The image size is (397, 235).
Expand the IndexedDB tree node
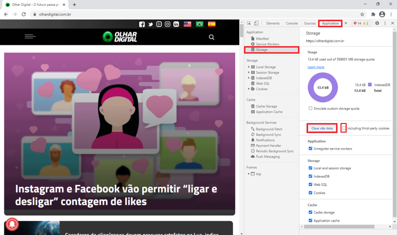(x=249, y=78)
